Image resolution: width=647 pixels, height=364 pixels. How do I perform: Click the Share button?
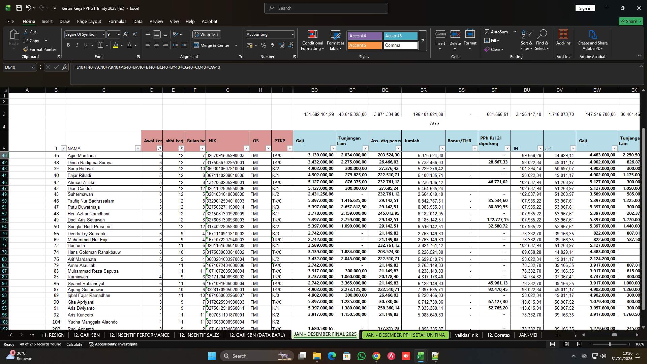(630, 21)
